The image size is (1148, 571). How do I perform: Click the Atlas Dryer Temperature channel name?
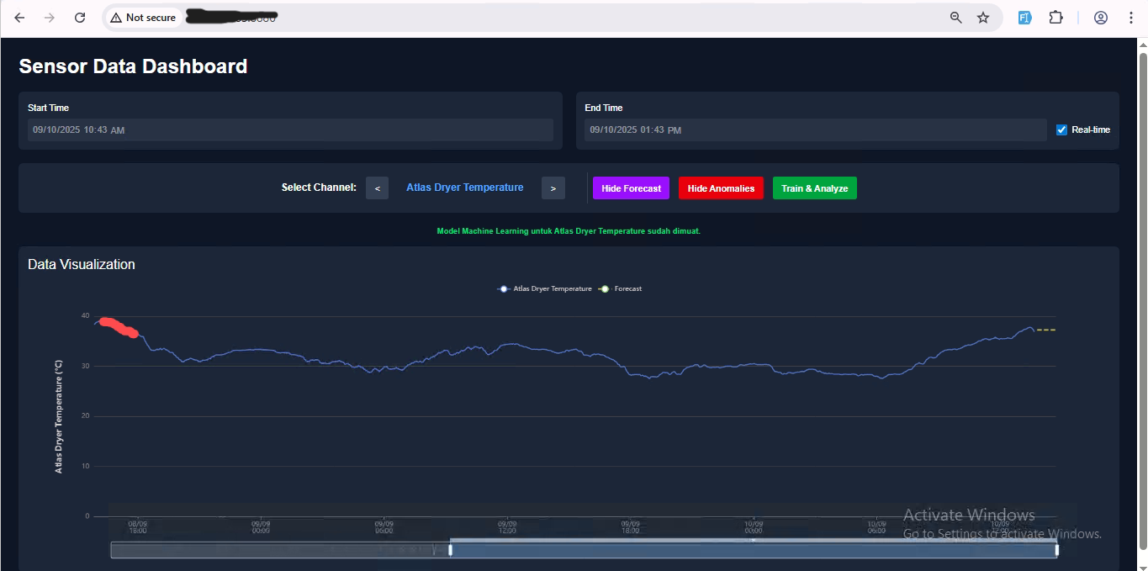465,188
